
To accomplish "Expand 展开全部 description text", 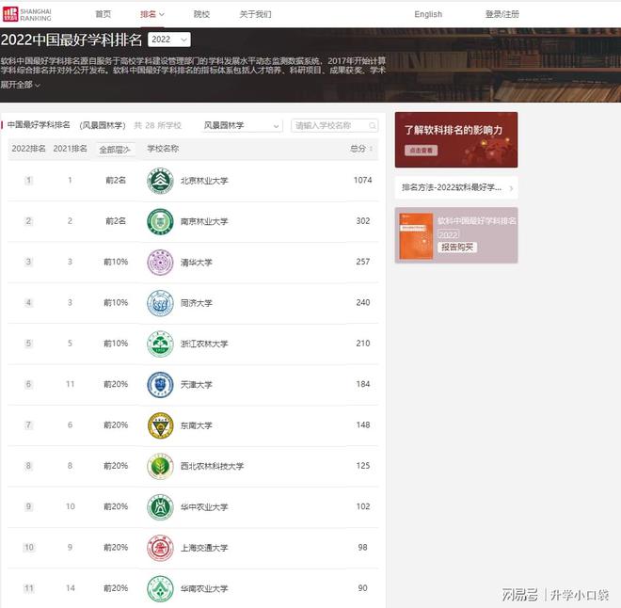I will 20,85.
